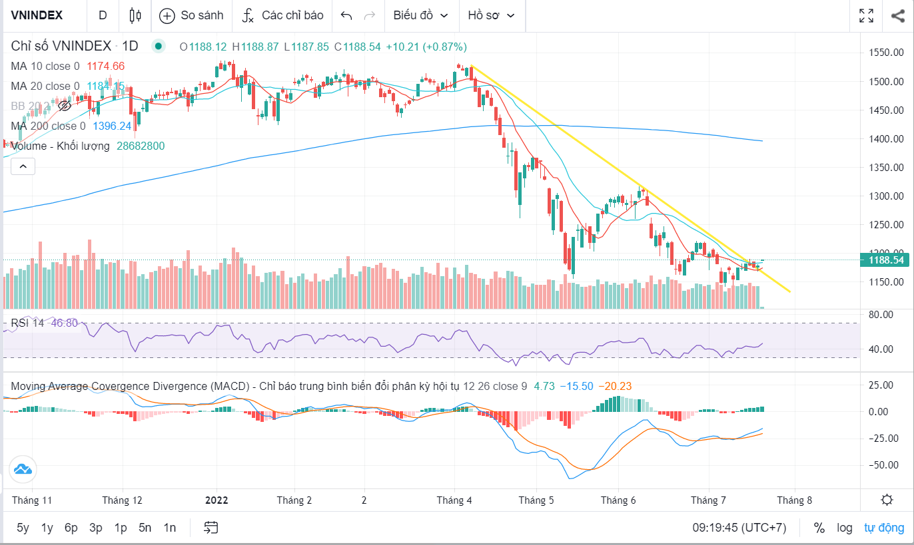Select the 5y time range

pos(23,528)
